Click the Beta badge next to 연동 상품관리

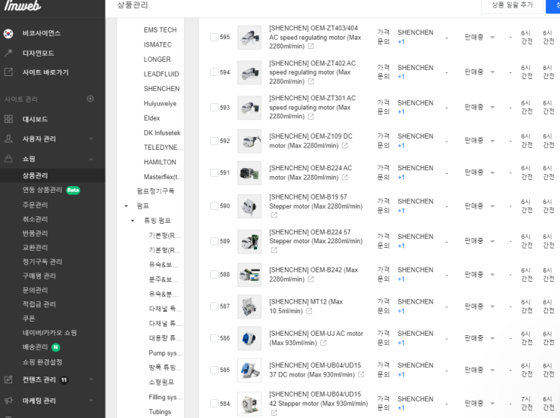73,191
